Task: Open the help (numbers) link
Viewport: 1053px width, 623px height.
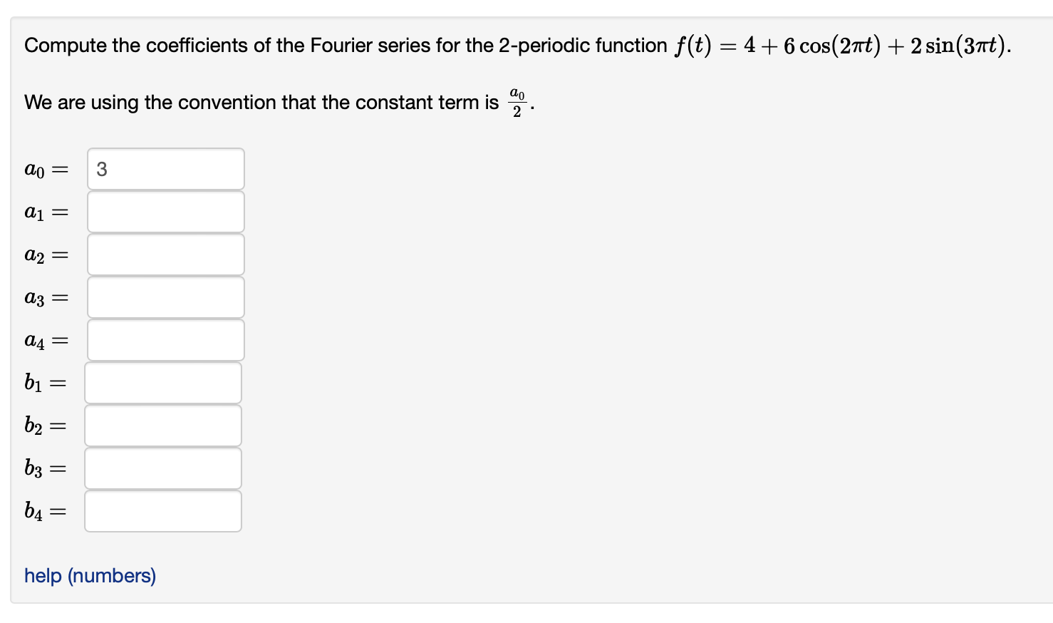Action: click(89, 575)
